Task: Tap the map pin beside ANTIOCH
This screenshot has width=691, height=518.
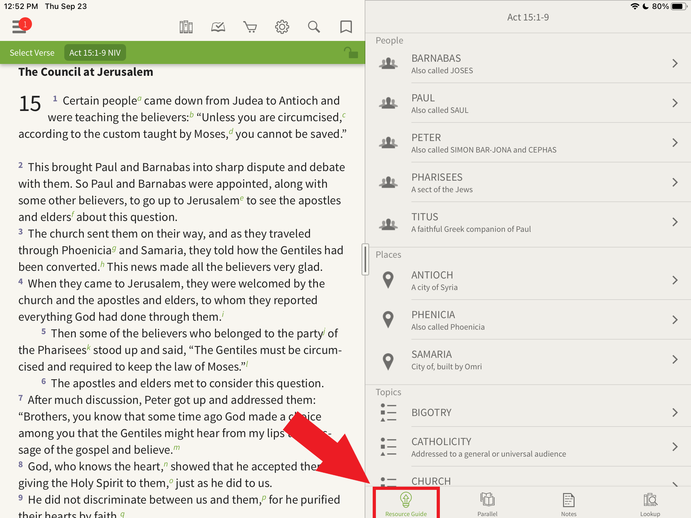Action: (x=388, y=280)
